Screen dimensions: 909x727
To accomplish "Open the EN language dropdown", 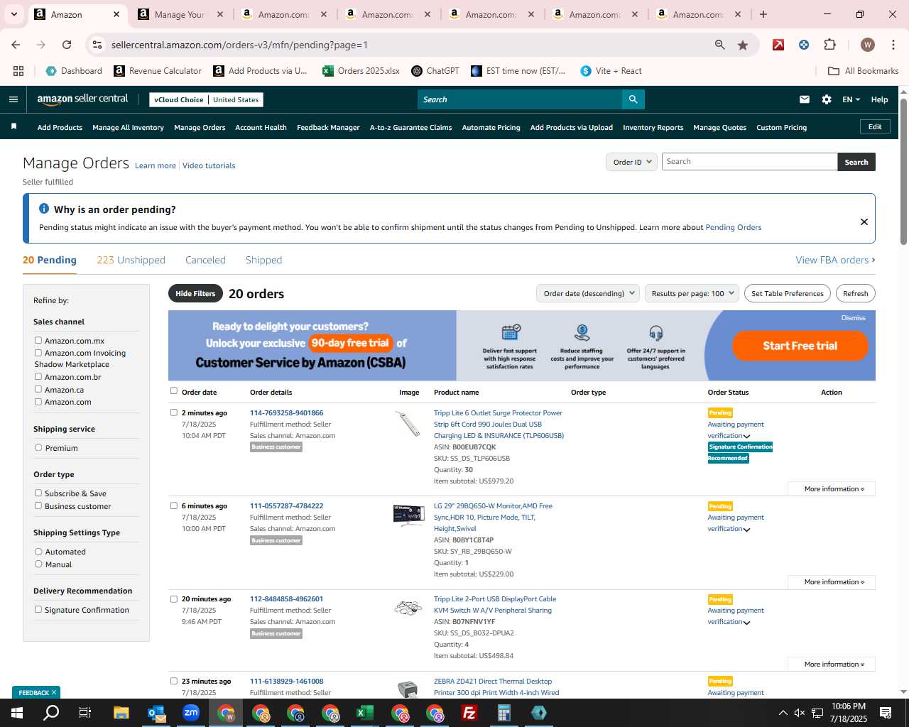I will 851,99.
